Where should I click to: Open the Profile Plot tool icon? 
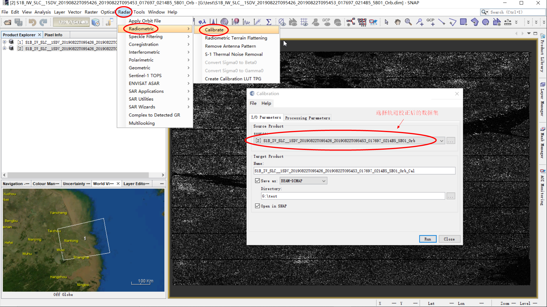click(x=247, y=22)
